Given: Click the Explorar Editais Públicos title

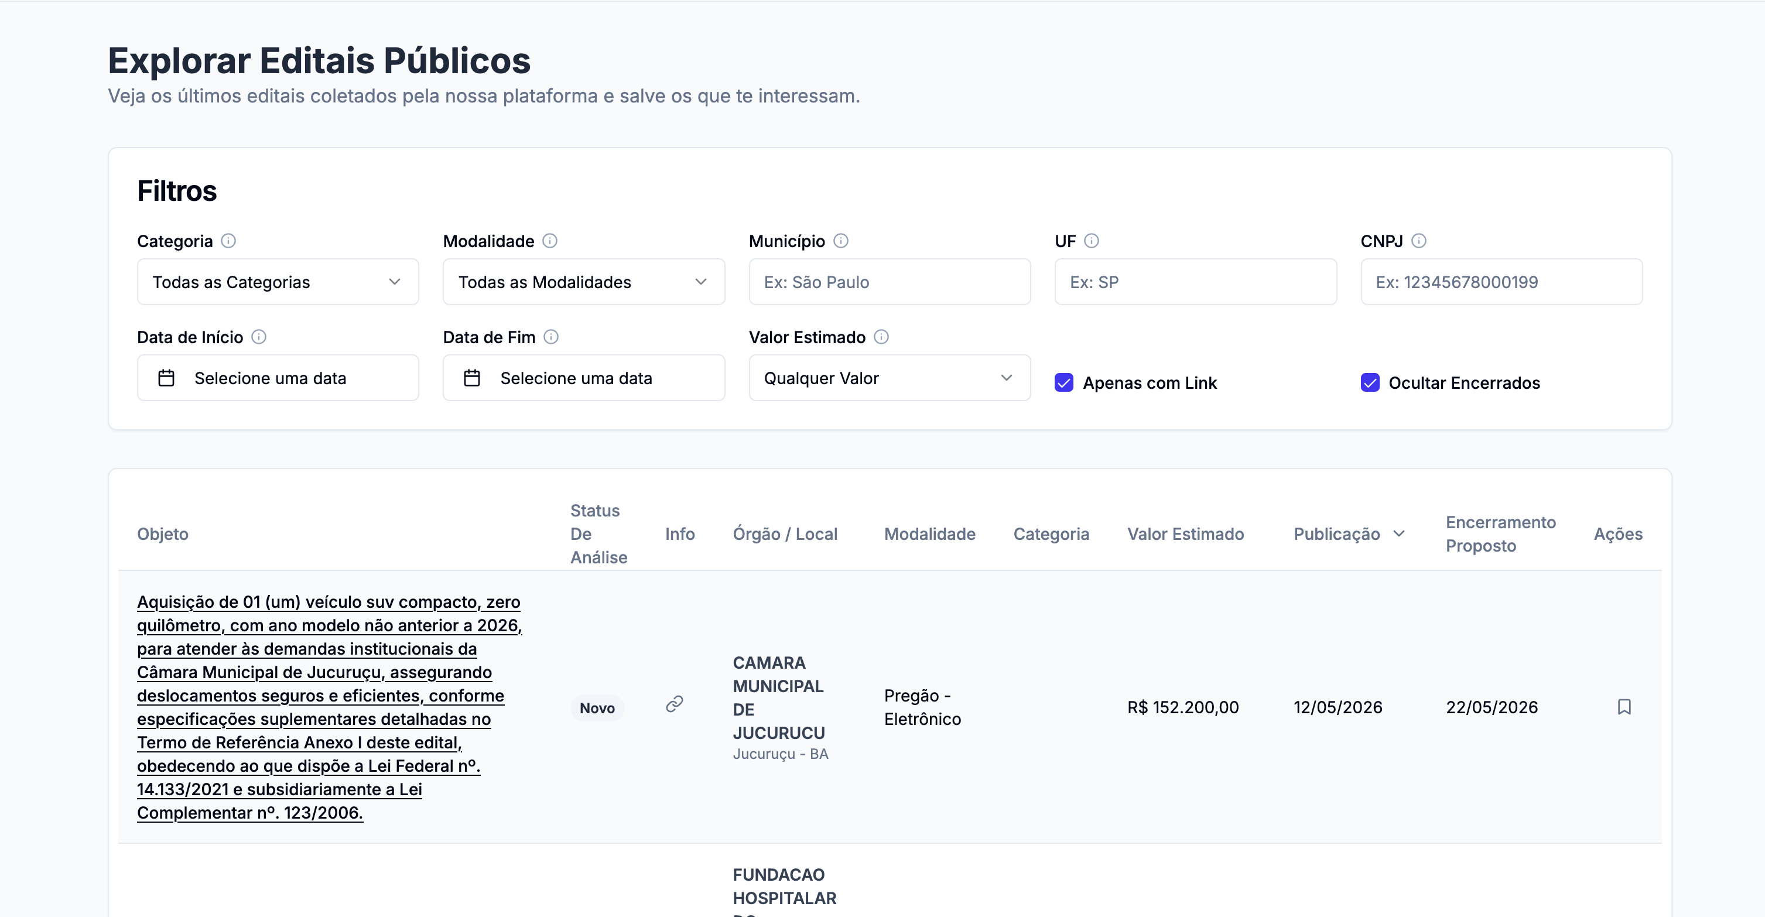Looking at the screenshot, I should [x=319, y=60].
